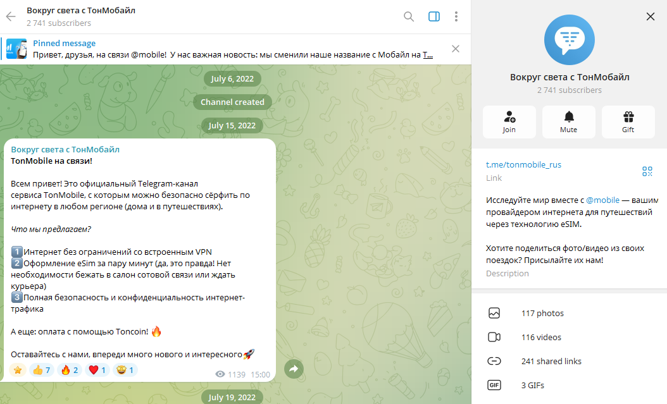This screenshot has width=667, height=404.
Task: Forward the post with share arrow
Action: pyautogui.click(x=294, y=369)
